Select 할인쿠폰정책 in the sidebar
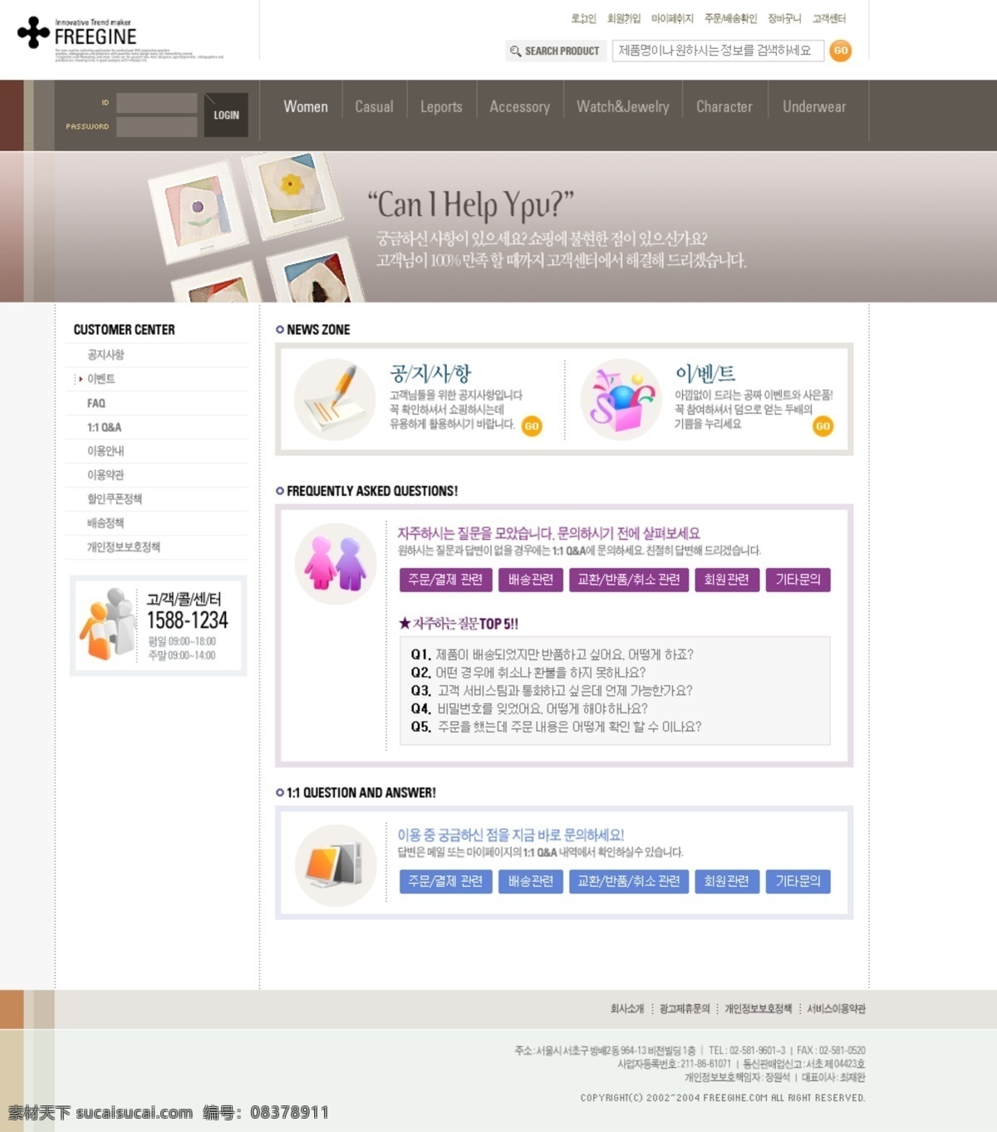The width and height of the screenshot is (997, 1132). coord(115,499)
